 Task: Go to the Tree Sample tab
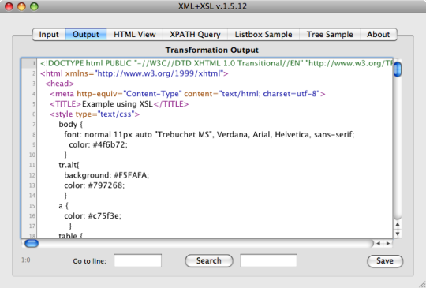[x=330, y=35]
